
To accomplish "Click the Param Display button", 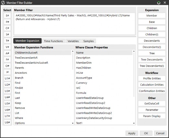I will click(x=152, y=116).
